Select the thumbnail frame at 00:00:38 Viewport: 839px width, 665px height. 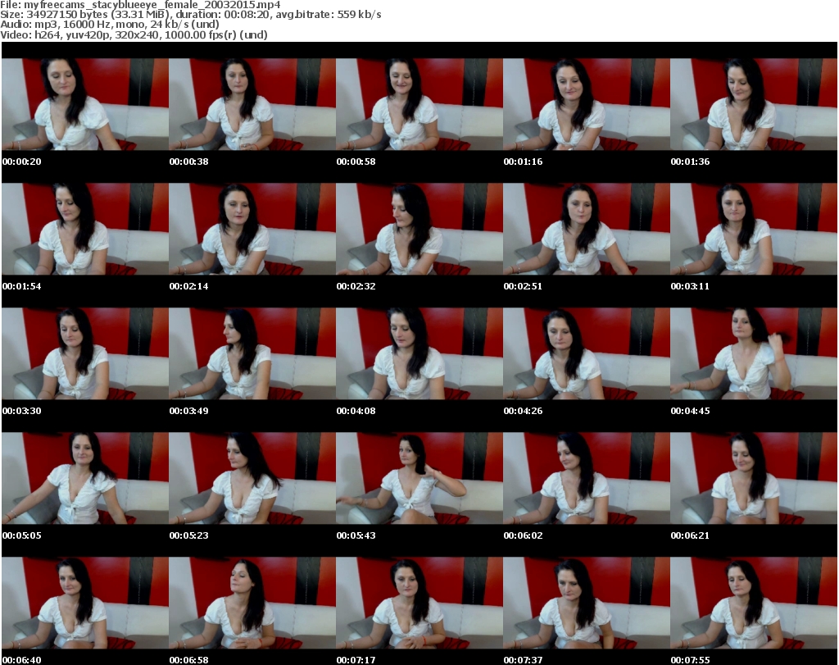pyautogui.click(x=252, y=104)
